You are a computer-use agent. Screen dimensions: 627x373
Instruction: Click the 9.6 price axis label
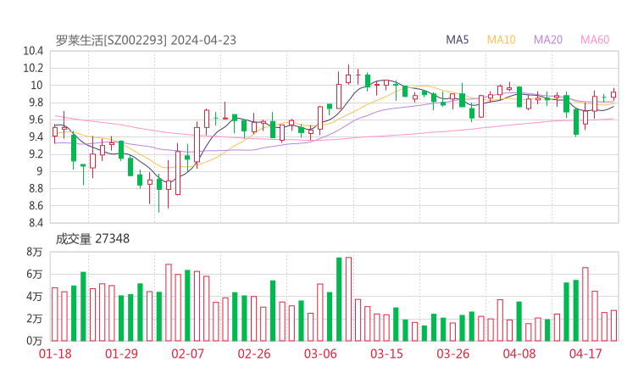coord(36,120)
